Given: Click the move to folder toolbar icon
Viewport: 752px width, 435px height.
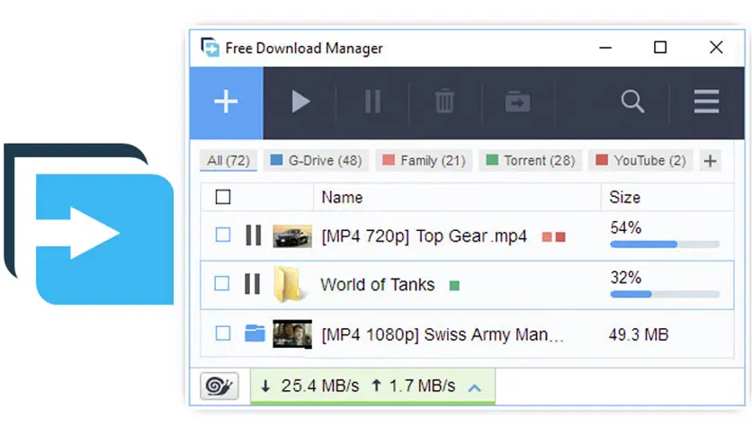Looking at the screenshot, I should [x=517, y=102].
